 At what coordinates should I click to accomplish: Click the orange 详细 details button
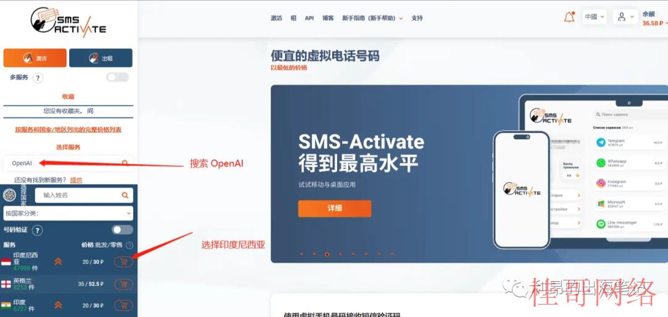pyautogui.click(x=335, y=208)
